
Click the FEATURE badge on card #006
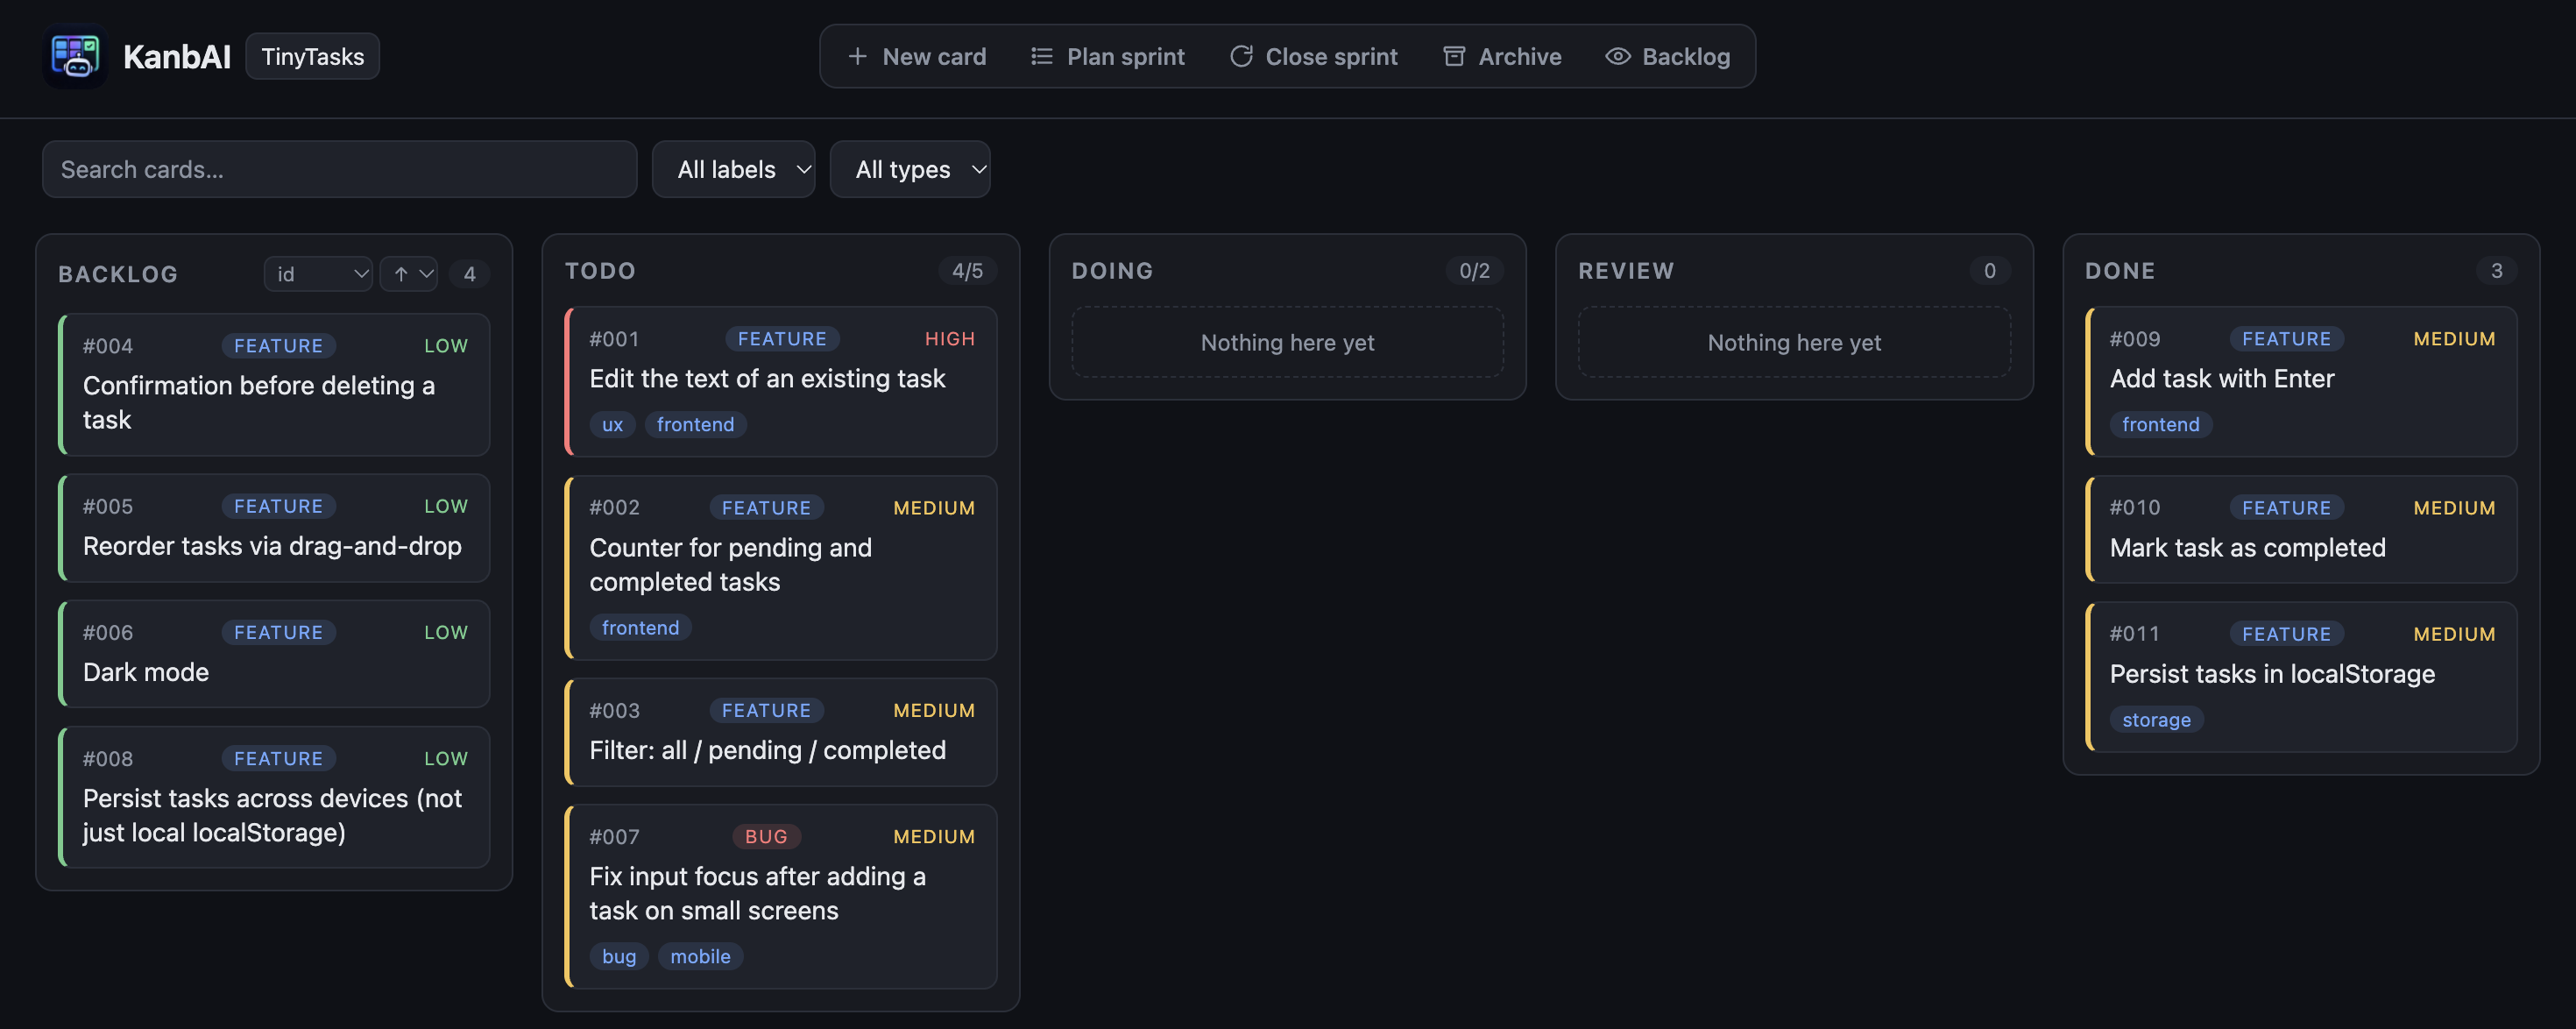click(278, 633)
